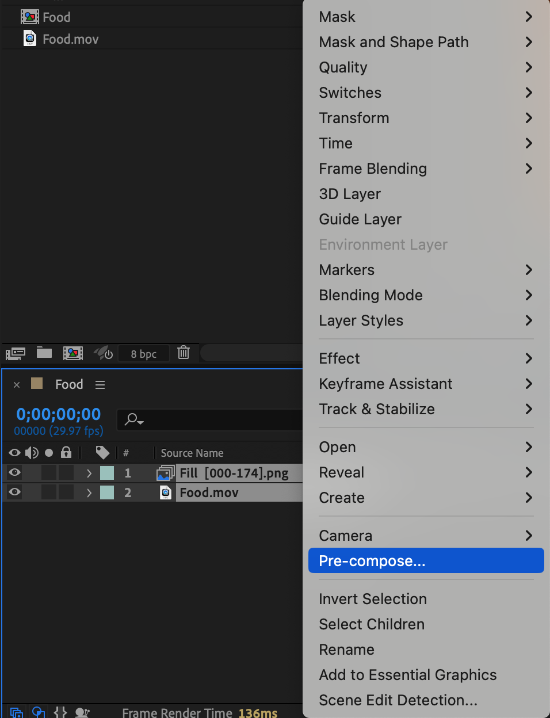Click the label color swatch of layer 2

pos(107,492)
